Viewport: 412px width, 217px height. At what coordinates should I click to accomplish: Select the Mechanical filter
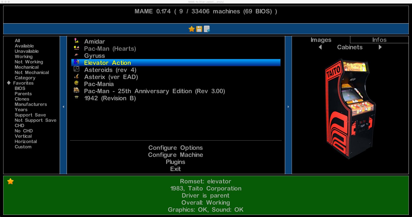27,67
